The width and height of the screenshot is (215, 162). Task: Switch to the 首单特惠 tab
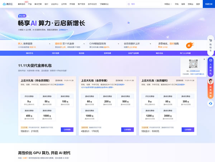[107, 53]
